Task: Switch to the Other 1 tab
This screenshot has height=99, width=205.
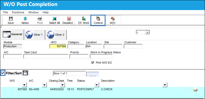Action: (x=35, y=35)
